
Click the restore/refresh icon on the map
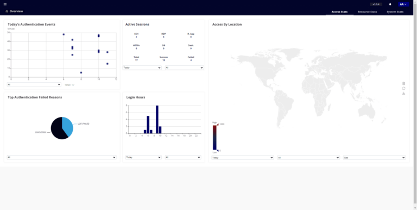(x=404, y=88)
